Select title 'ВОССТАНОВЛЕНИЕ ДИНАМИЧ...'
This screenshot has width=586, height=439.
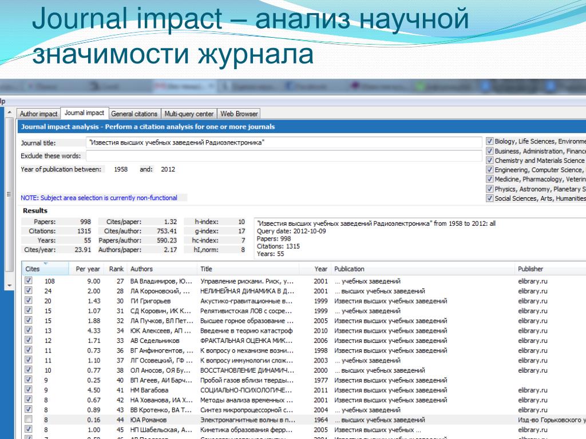(247, 370)
